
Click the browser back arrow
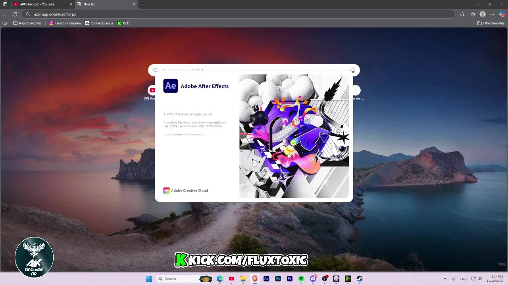pyautogui.click(x=5, y=14)
